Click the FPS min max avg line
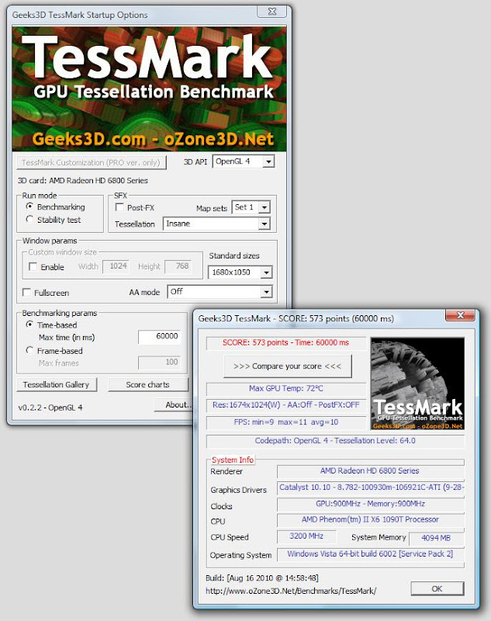This screenshot has width=491, height=621. point(286,422)
